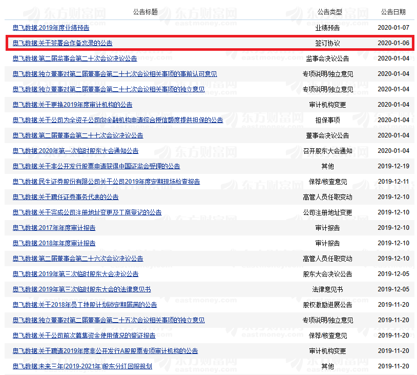Select the 召开股东大会通知 type cell

coord(327,151)
